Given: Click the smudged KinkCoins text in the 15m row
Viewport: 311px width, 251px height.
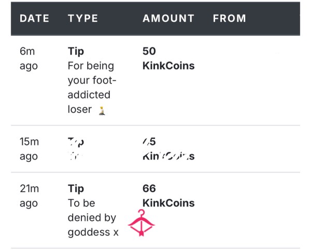Looking at the screenshot, I should coord(168,156).
